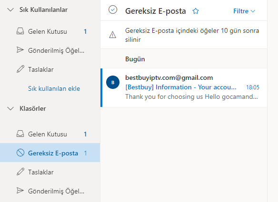Select the Gereksiz E-posta folder item

50,153
